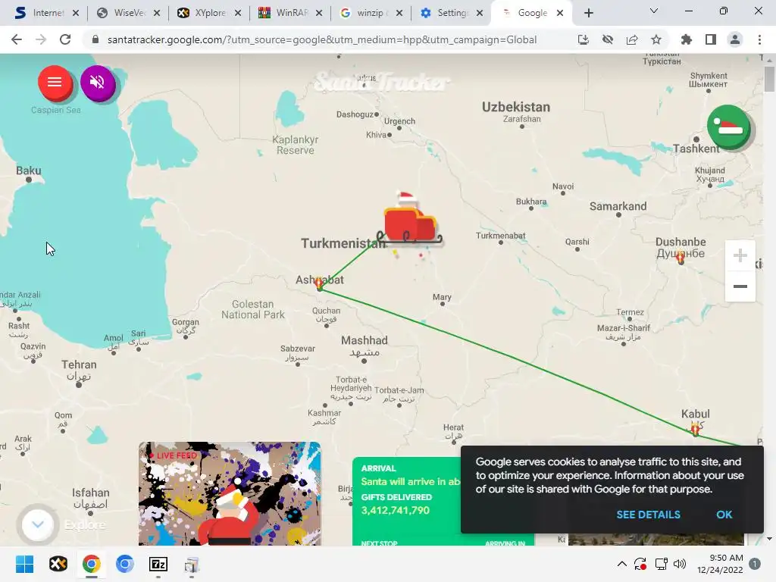Toggle the browser side panel
This screenshot has width=776, height=582.
point(711,39)
